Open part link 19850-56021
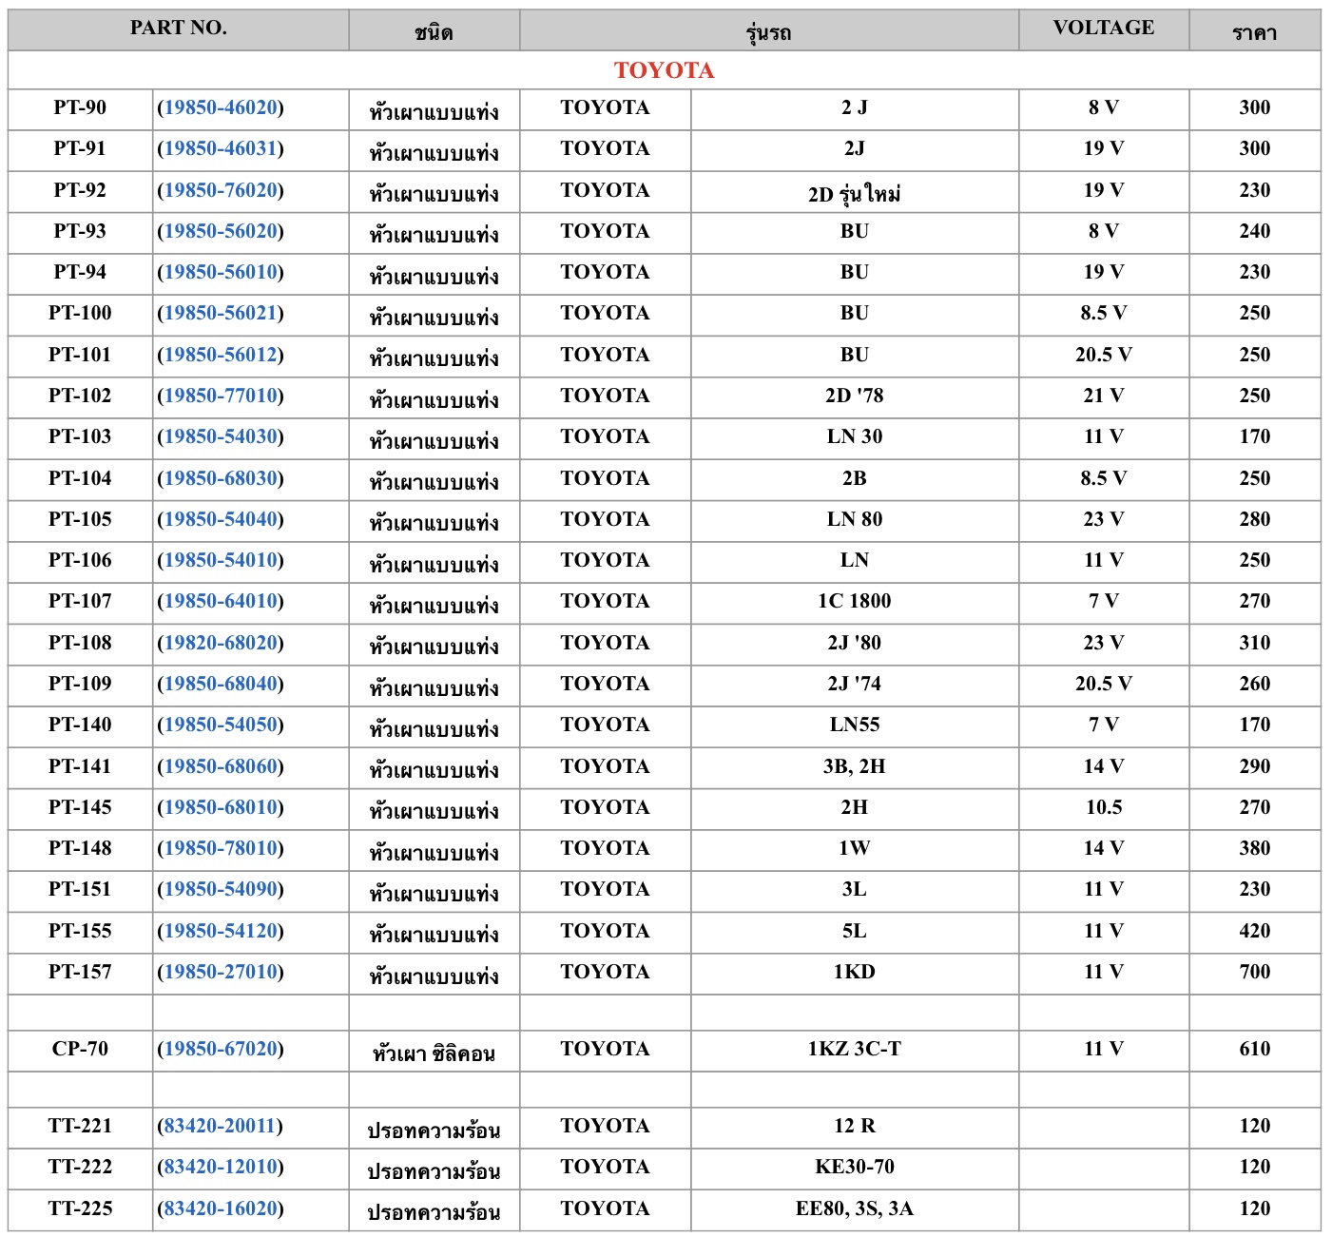 coord(221,313)
